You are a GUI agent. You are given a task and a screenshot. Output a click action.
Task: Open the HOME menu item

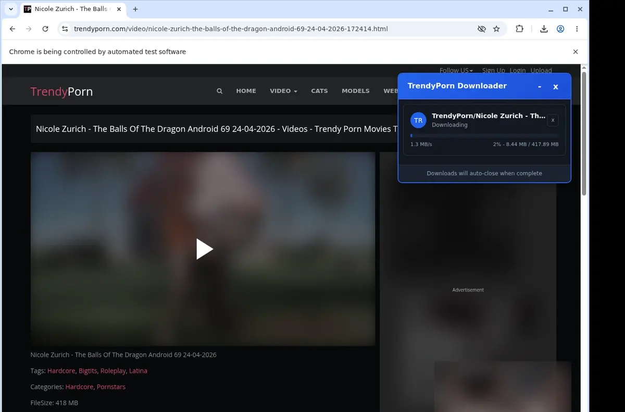point(246,91)
